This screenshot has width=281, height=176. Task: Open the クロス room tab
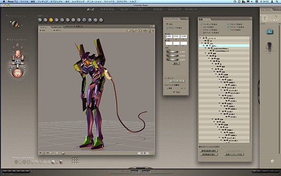point(158,10)
